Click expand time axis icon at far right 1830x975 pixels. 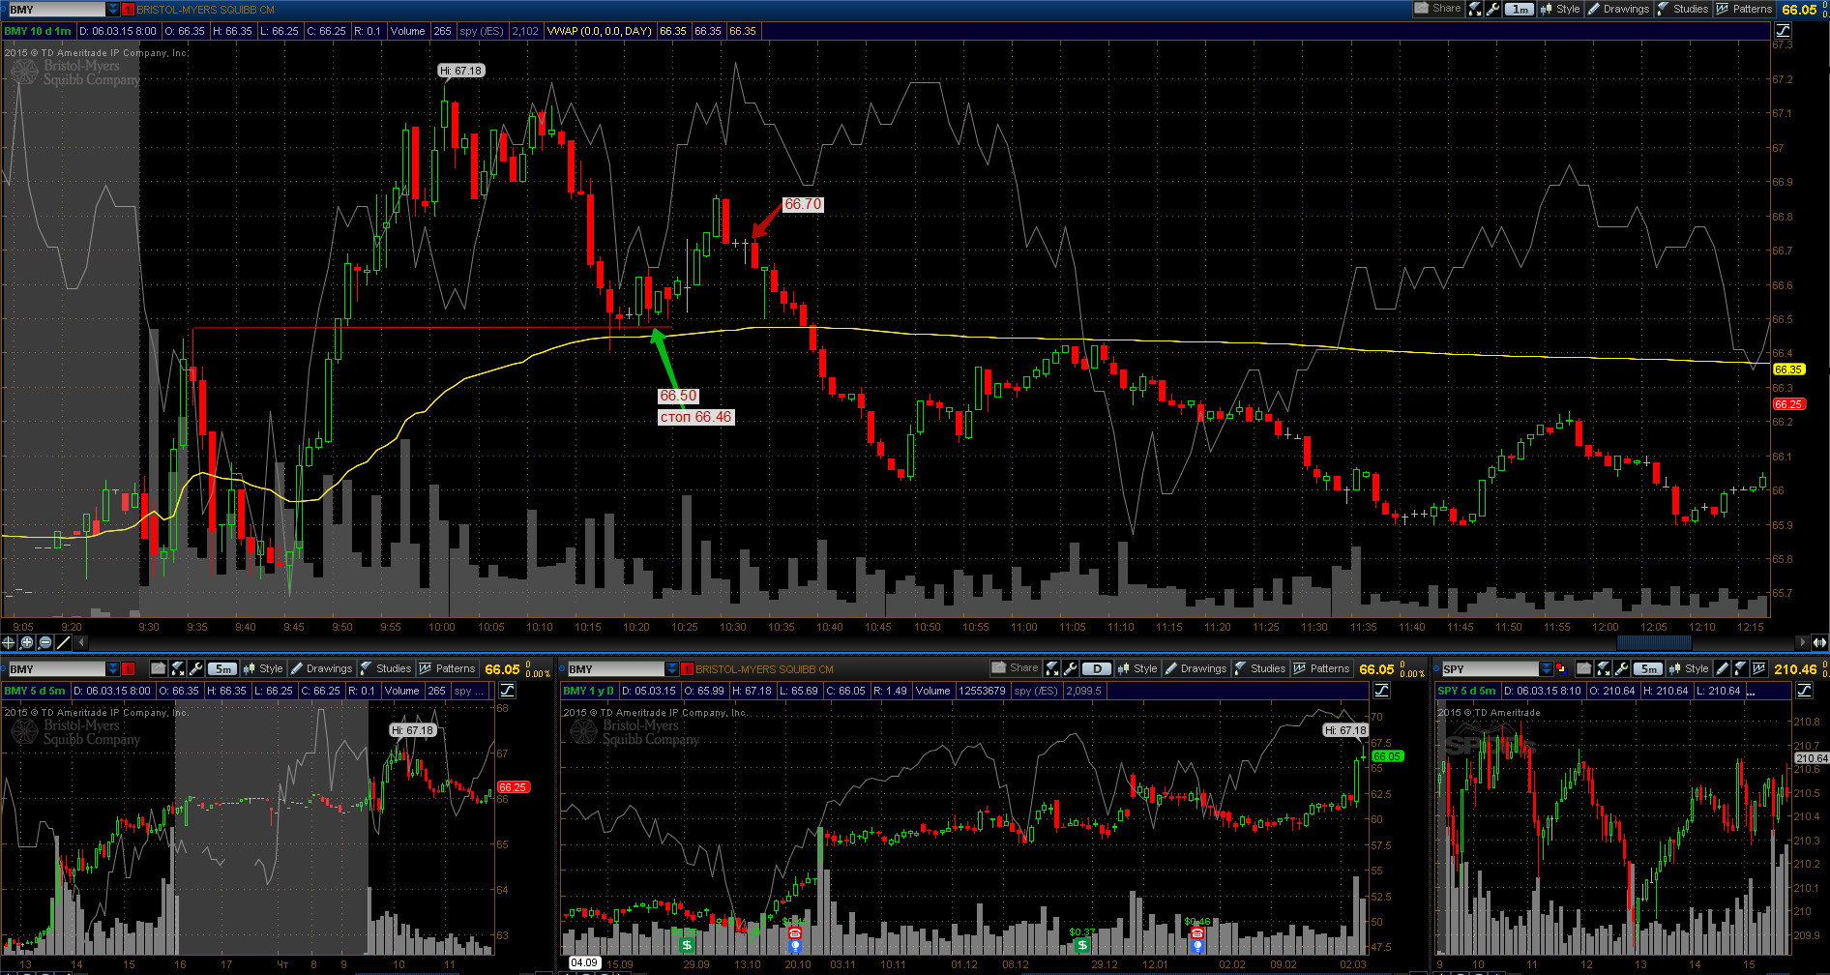click(x=1819, y=642)
